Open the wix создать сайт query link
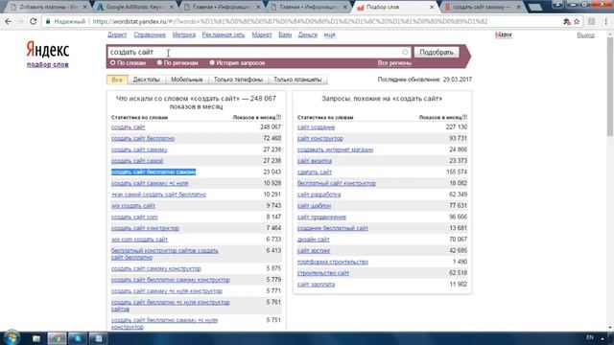The image size is (614, 345). tap(133, 206)
